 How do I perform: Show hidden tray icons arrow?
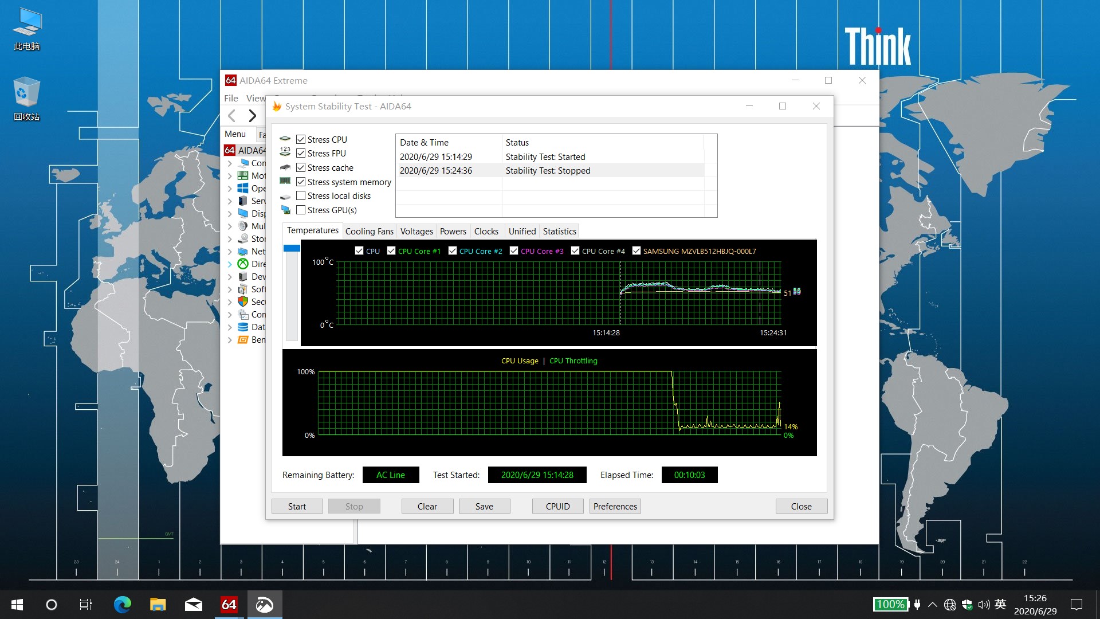click(x=933, y=605)
